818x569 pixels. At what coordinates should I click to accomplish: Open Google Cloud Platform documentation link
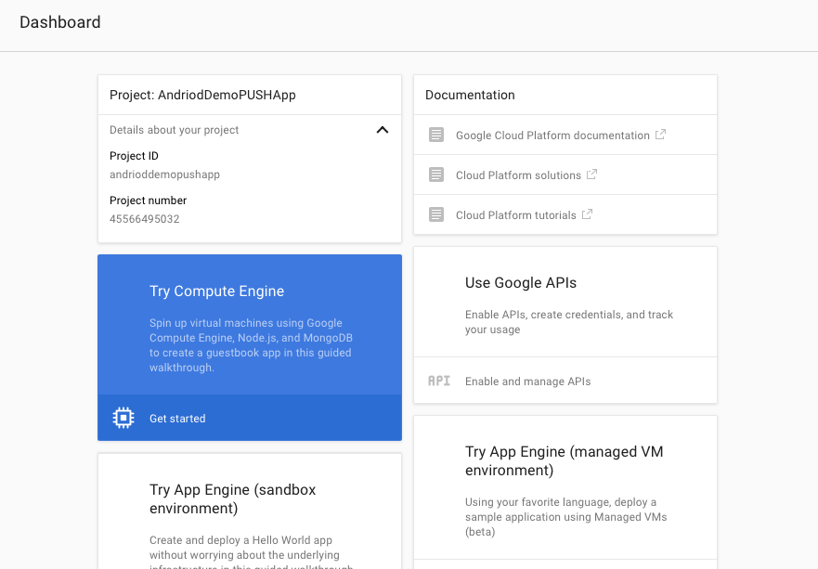point(552,136)
